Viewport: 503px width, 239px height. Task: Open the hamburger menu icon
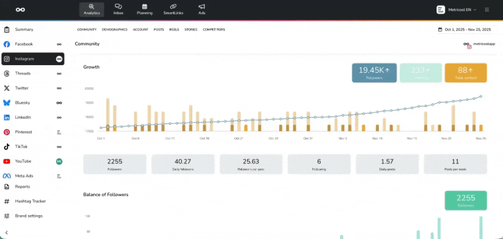click(487, 9)
